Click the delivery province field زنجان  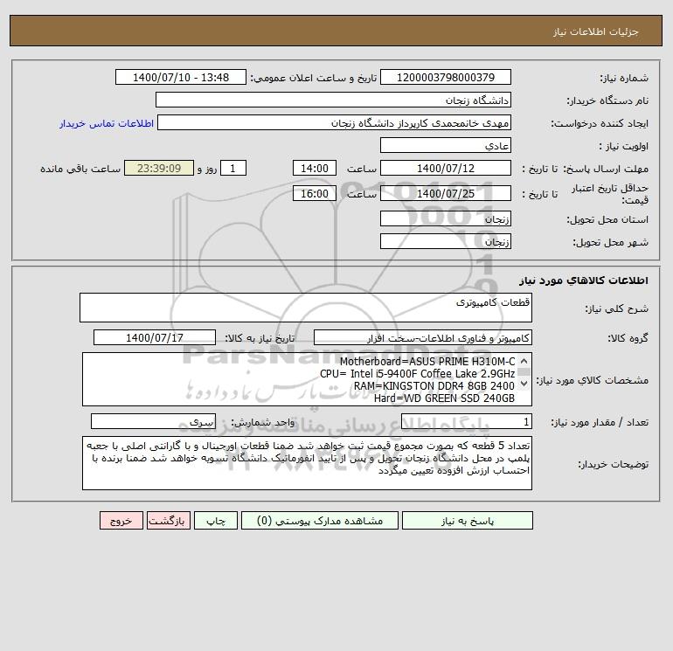[446, 218]
